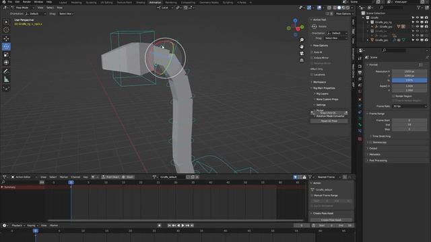Click the outliner filter funnel icon
Screen dimensions: 431x242
point(419,7)
